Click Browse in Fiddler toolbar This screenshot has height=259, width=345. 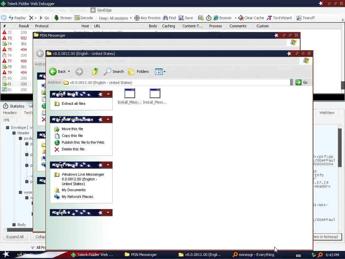click(x=222, y=18)
